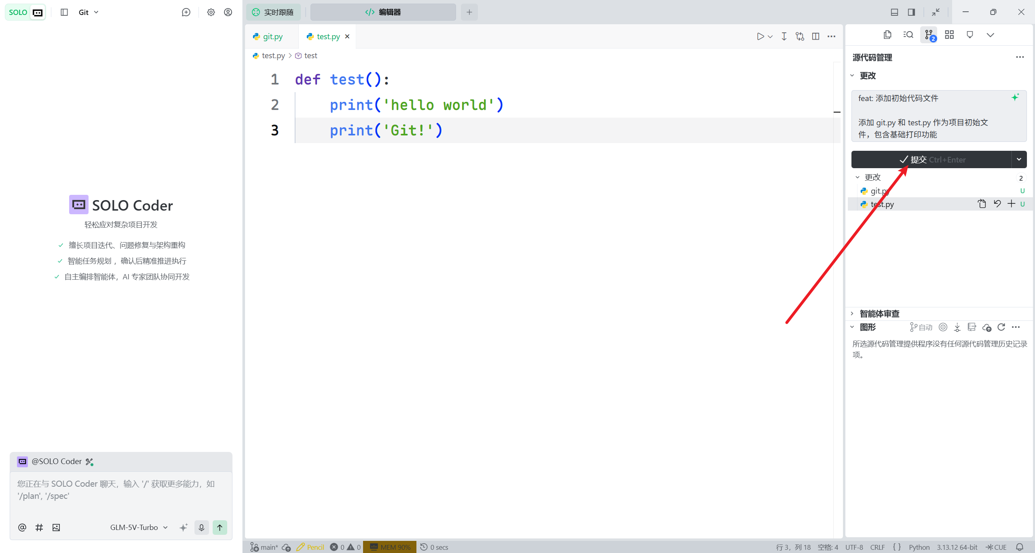Open the source control panel icon
The height and width of the screenshot is (553, 1035).
pos(929,35)
